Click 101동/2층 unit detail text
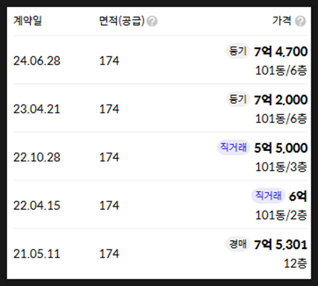The width and height of the screenshot is (318, 286). pyautogui.click(x=281, y=215)
